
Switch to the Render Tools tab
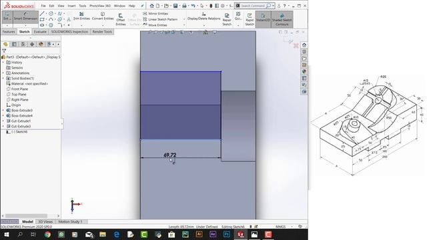(x=102, y=31)
